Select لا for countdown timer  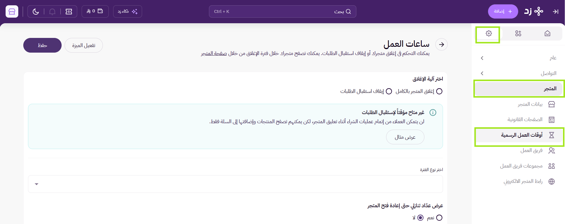pyautogui.click(x=421, y=218)
